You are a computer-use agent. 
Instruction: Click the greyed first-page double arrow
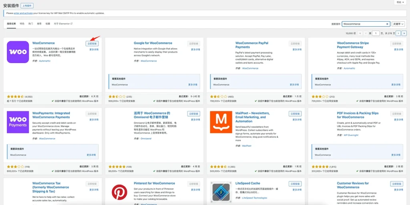[x=360, y=33]
